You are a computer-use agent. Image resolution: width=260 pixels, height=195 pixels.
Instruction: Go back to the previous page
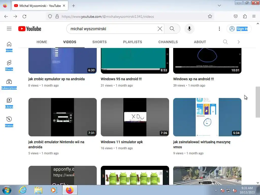point(6,16)
